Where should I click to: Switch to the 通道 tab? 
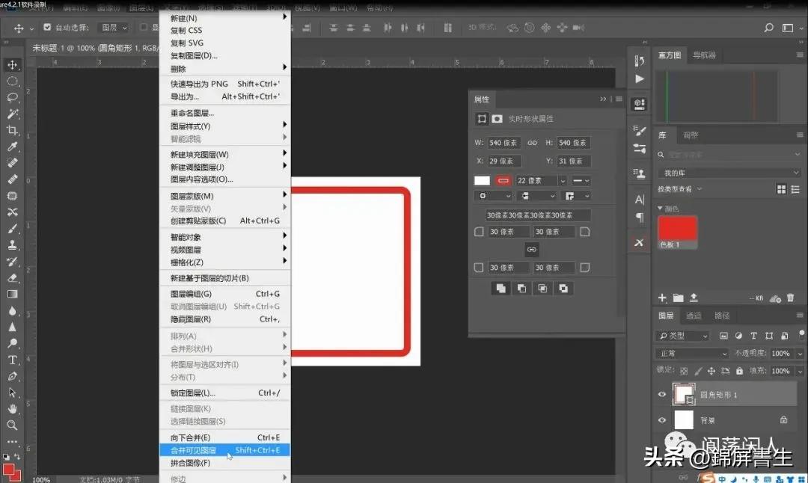click(x=694, y=315)
